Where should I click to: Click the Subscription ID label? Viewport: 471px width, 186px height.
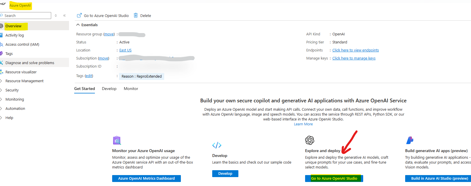(89, 66)
